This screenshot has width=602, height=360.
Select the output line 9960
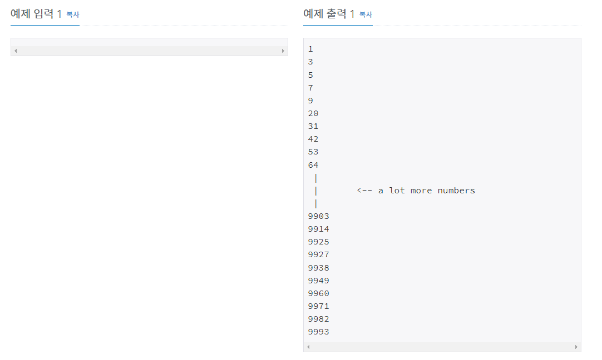[x=318, y=293]
